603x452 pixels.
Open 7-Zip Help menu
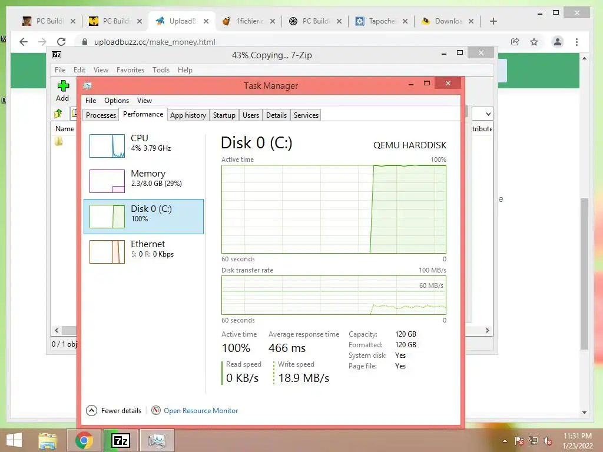coord(185,70)
